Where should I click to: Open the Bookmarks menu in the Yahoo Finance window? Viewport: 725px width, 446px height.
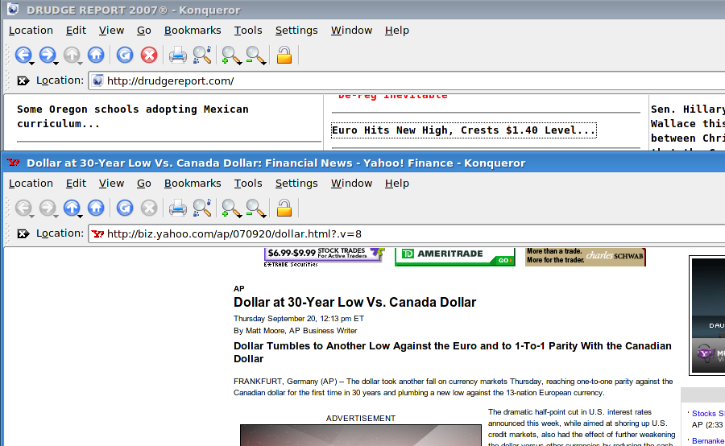pos(193,184)
